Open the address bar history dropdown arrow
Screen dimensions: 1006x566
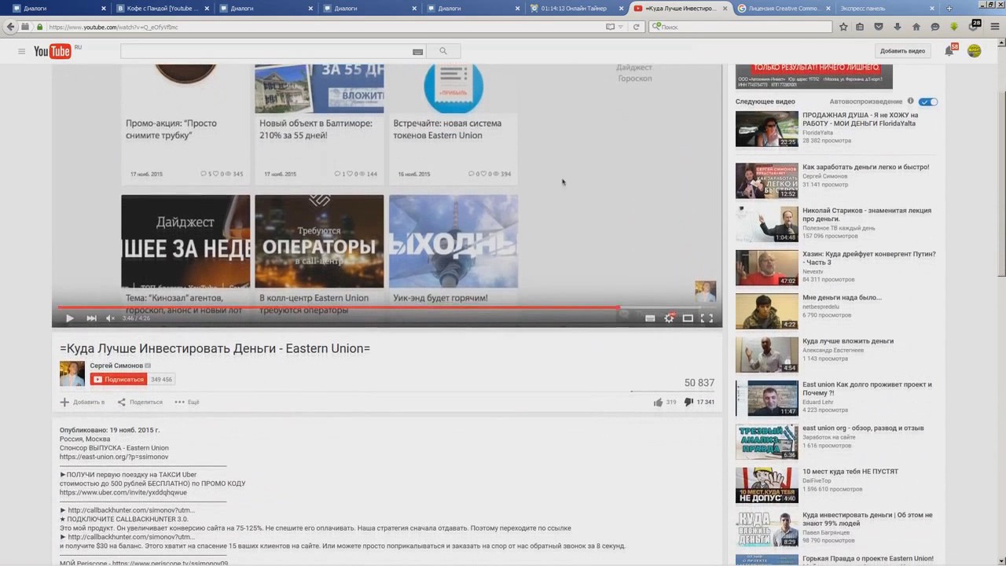[621, 27]
